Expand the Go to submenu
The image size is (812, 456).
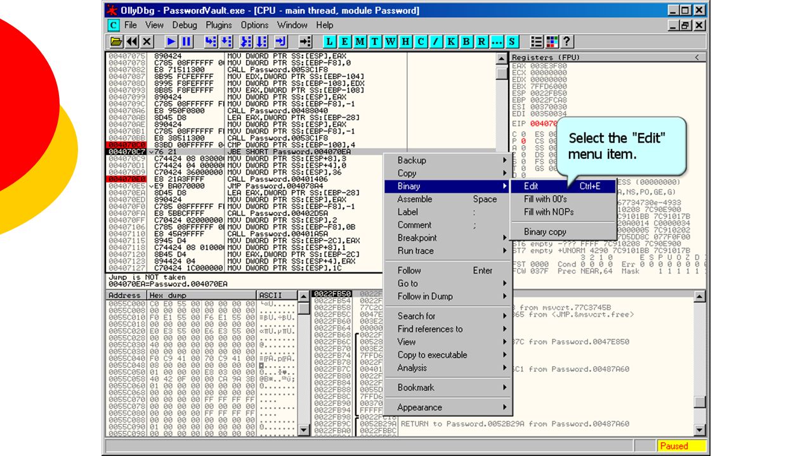pos(448,283)
